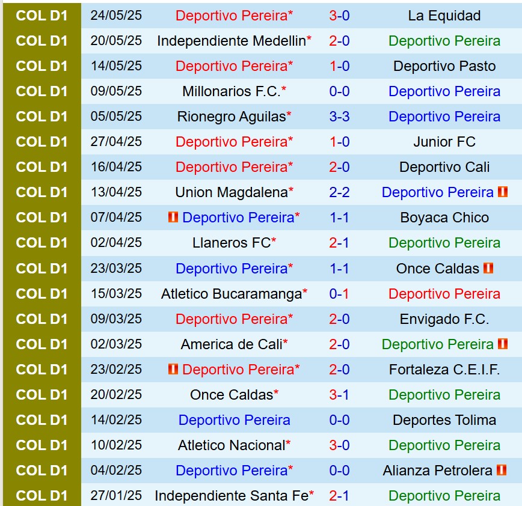Open the Junior FC team link
This screenshot has height=506, width=522.
[x=444, y=142]
